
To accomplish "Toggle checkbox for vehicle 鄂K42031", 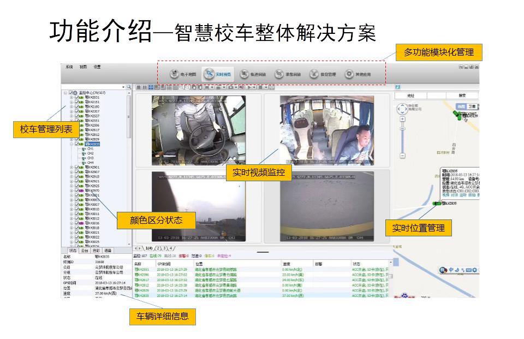I will pyautogui.click(x=76, y=97).
